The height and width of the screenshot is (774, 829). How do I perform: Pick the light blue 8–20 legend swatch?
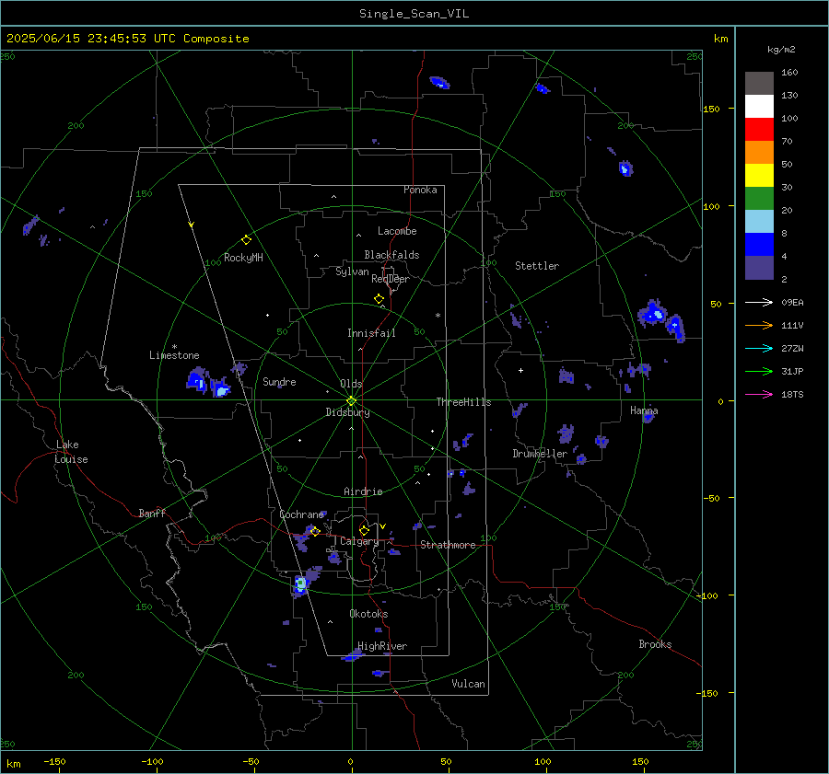click(x=759, y=222)
